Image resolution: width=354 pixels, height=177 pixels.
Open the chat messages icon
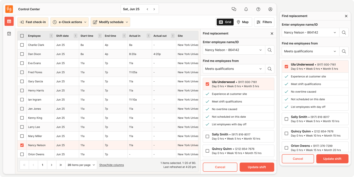click(x=234, y=9)
